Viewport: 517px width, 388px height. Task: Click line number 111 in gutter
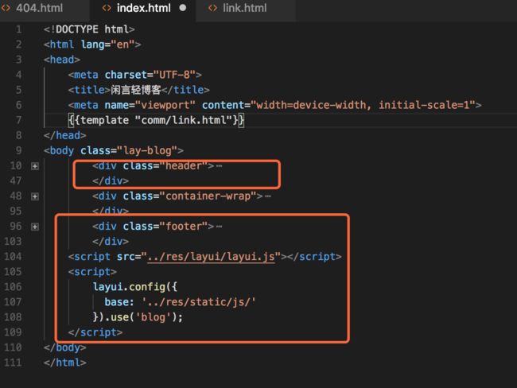pyautogui.click(x=13, y=363)
